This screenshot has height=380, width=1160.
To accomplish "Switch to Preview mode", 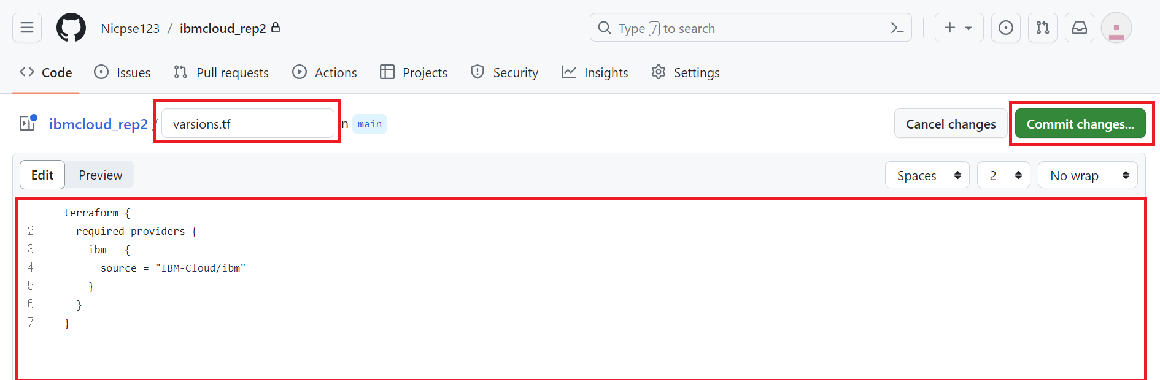I will pyautogui.click(x=100, y=175).
